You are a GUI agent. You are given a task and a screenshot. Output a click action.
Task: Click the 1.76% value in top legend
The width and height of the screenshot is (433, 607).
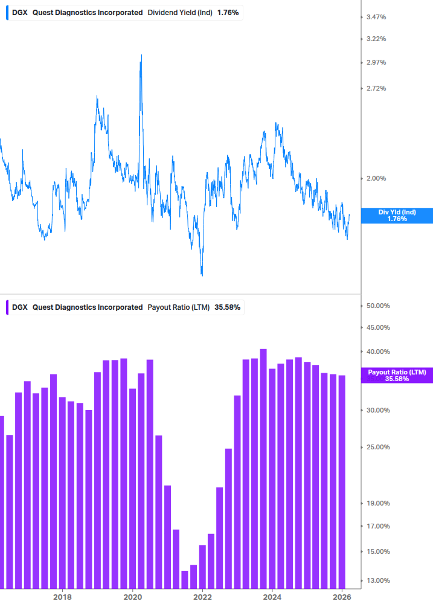click(x=228, y=13)
